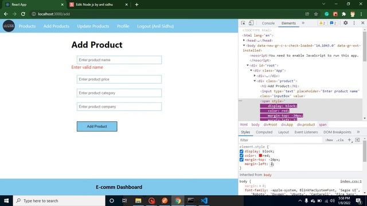Toggle .cls element classes panel
This screenshot has height=206, width=367.
click(x=340, y=140)
